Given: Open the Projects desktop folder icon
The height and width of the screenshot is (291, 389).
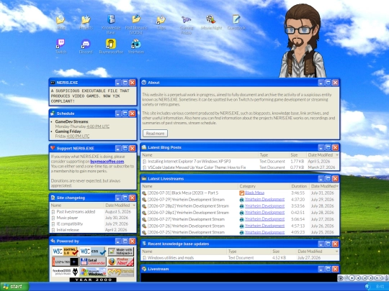Looking at the screenshot, I should click(x=86, y=22).
